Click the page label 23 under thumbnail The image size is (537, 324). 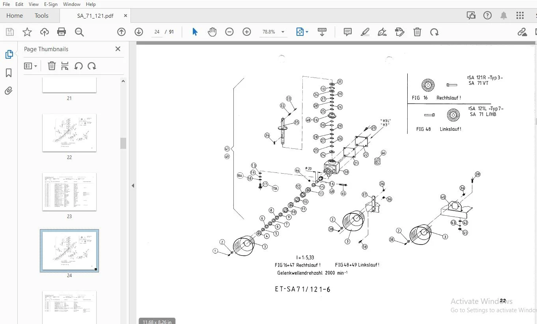(x=69, y=217)
